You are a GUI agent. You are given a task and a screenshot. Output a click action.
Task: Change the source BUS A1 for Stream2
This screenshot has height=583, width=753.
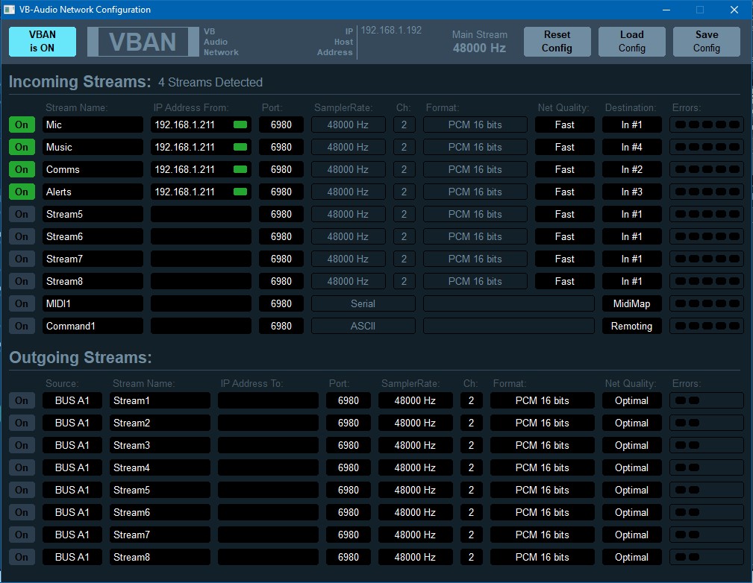(x=72, y=423)
